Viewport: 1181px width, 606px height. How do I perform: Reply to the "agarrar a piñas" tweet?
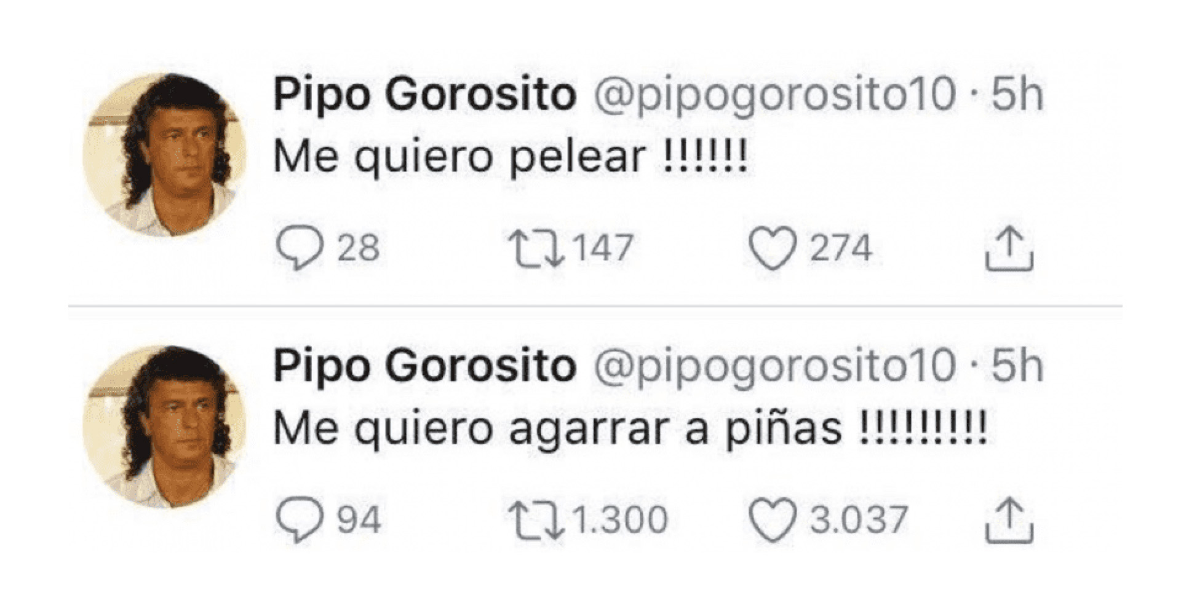[300, 520]
